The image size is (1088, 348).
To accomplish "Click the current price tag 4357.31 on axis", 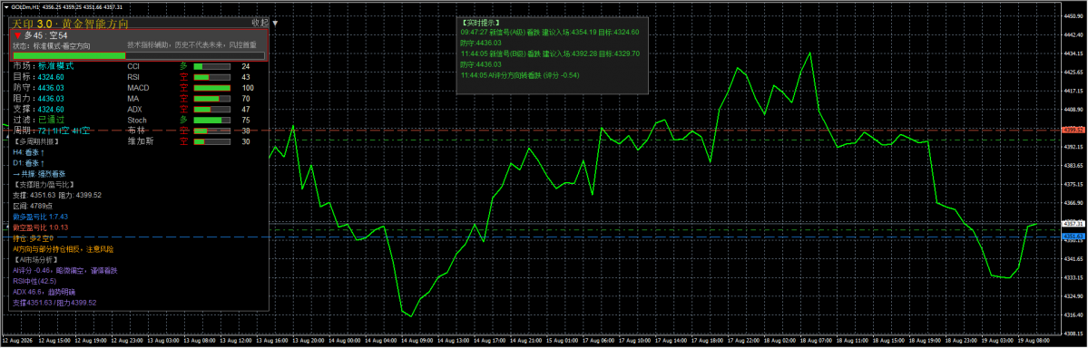I will pos(1073,224).
